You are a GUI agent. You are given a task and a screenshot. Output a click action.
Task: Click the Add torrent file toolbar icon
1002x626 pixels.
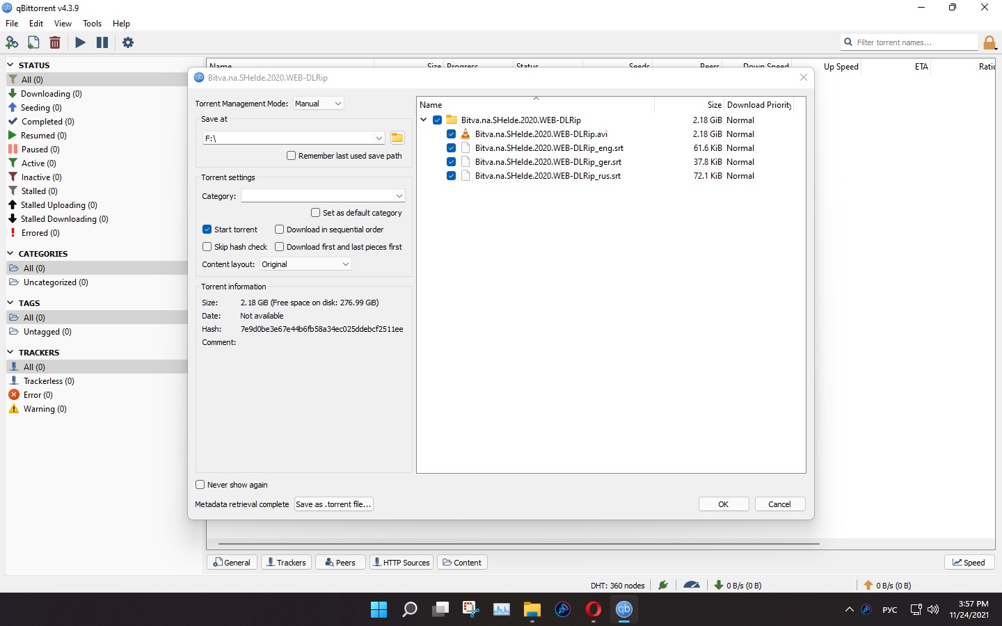[33, 42]
